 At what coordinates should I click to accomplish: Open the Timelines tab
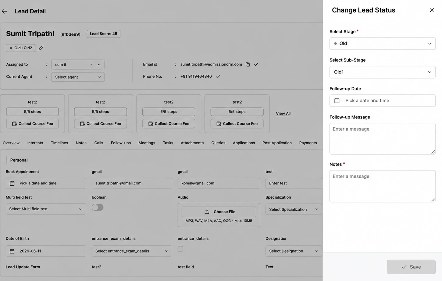[x=59, y=143]
